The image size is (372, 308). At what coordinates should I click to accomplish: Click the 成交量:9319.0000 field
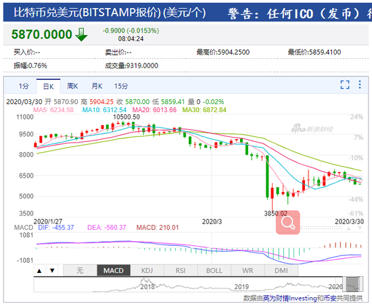coord(132,66)
